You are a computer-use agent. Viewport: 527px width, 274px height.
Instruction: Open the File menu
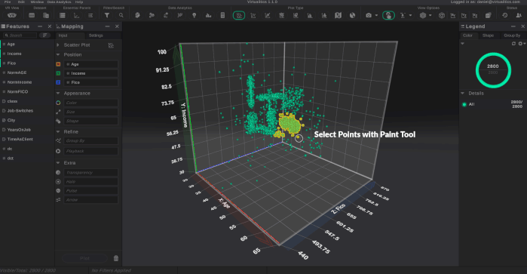point(8,2)
